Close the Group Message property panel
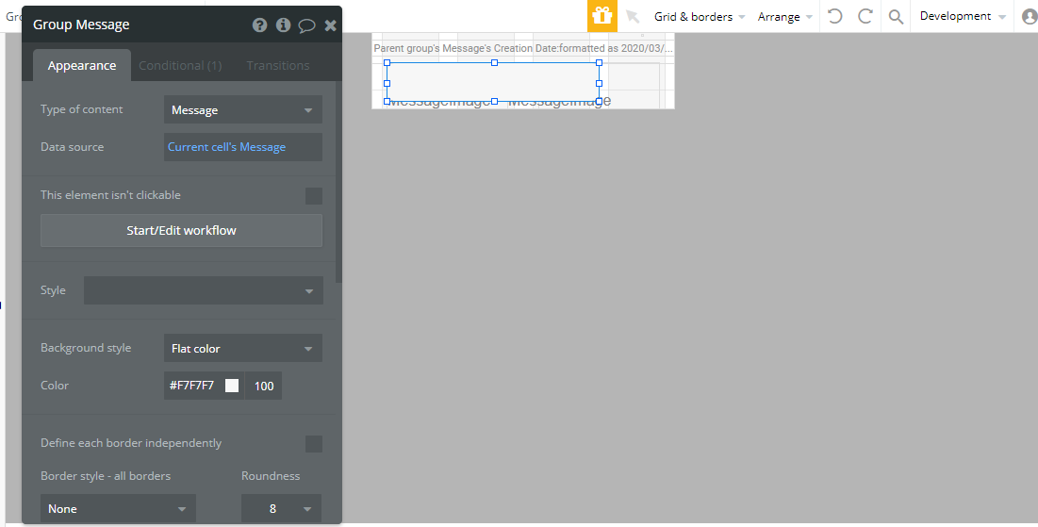The image size is (1038, 527). (x=330, y=25)
